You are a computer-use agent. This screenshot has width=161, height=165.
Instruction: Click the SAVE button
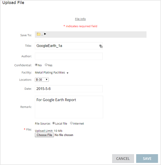click(147, 159)
